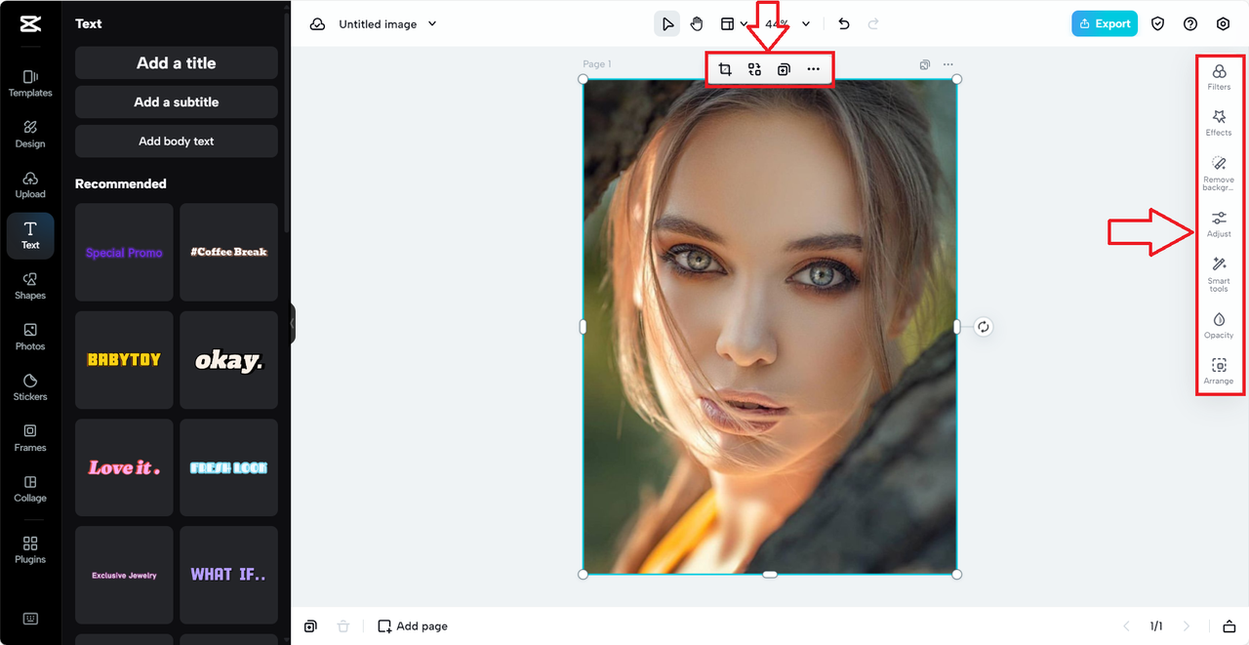The image size is (1249, 645).
Task: Open the Adjust panel
Action: tap(1219, 224)
